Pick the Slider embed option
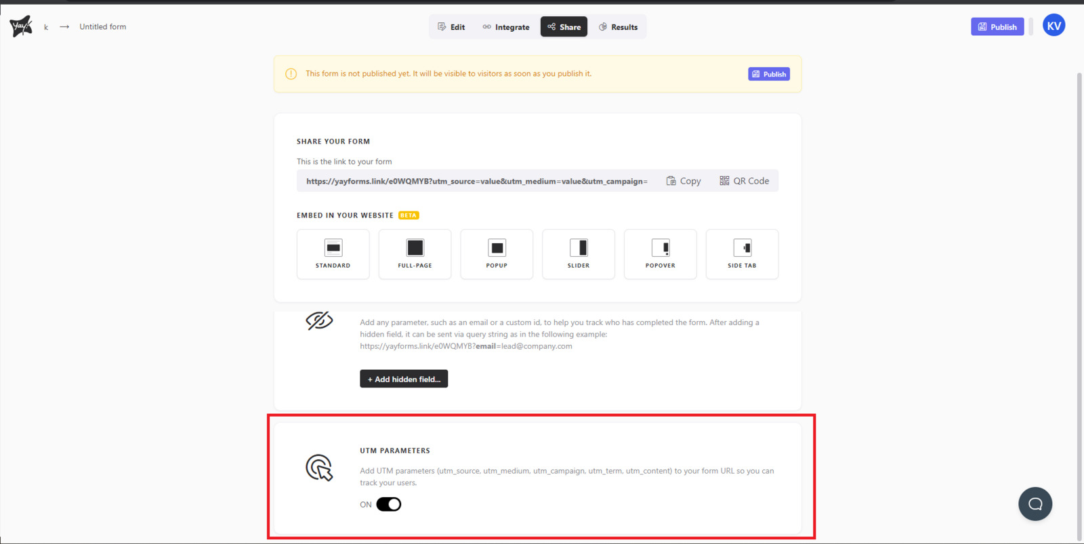 [579, 254]
